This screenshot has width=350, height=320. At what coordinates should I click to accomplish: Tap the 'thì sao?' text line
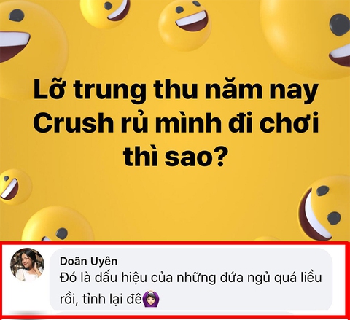[174, 155]
